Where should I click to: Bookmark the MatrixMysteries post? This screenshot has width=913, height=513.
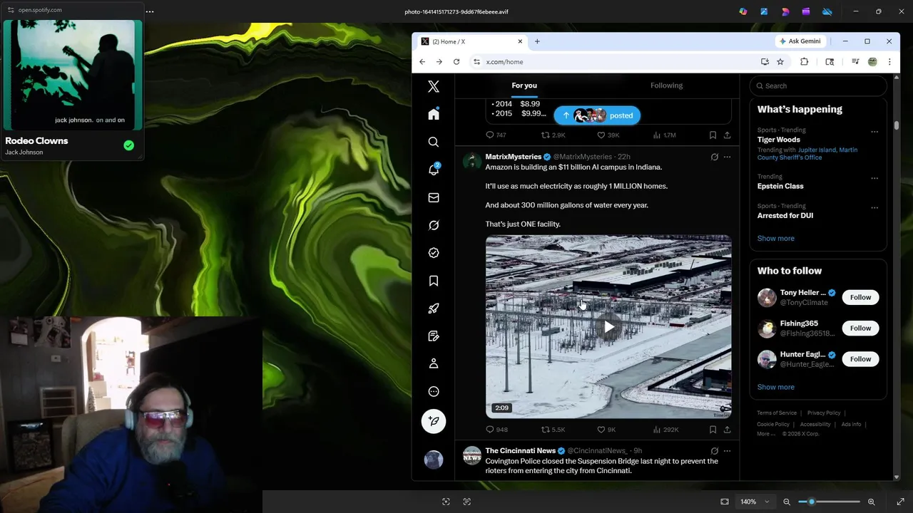point(713,430)
